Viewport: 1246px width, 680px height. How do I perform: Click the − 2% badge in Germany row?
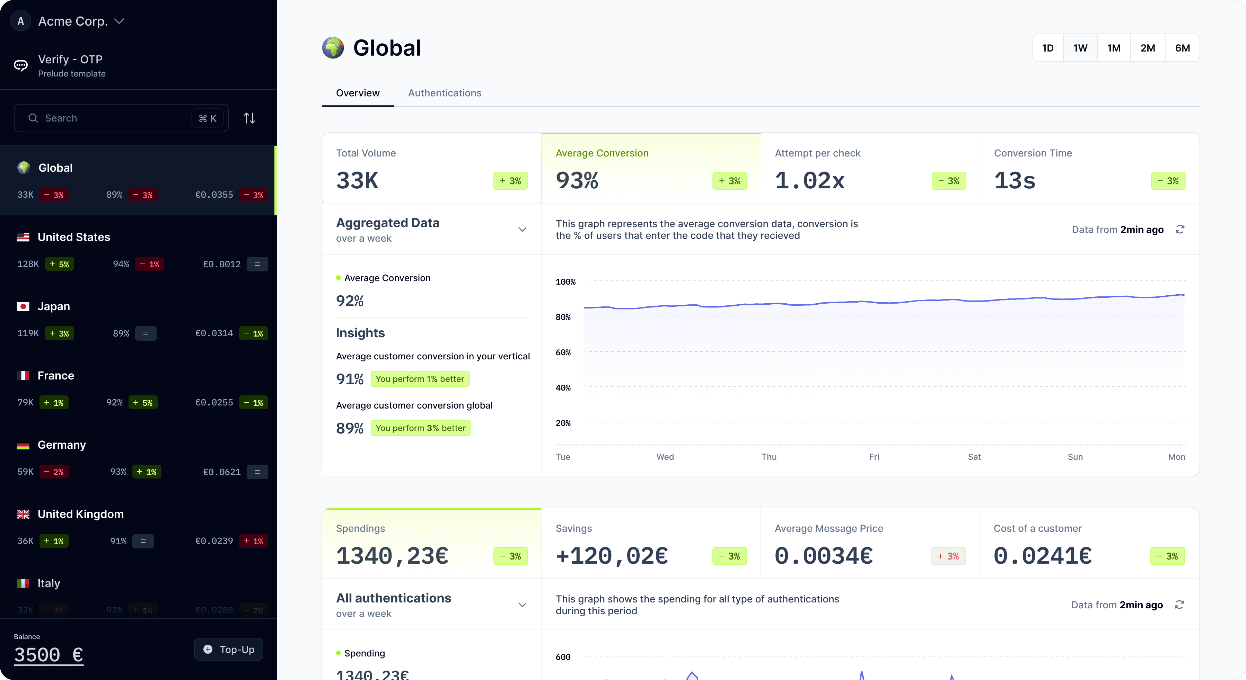click(x=54, y=472)
